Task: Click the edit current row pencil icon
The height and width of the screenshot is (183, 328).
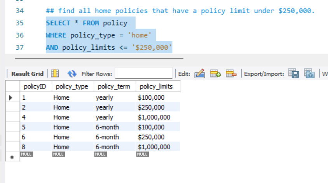Action: [200, 73]
